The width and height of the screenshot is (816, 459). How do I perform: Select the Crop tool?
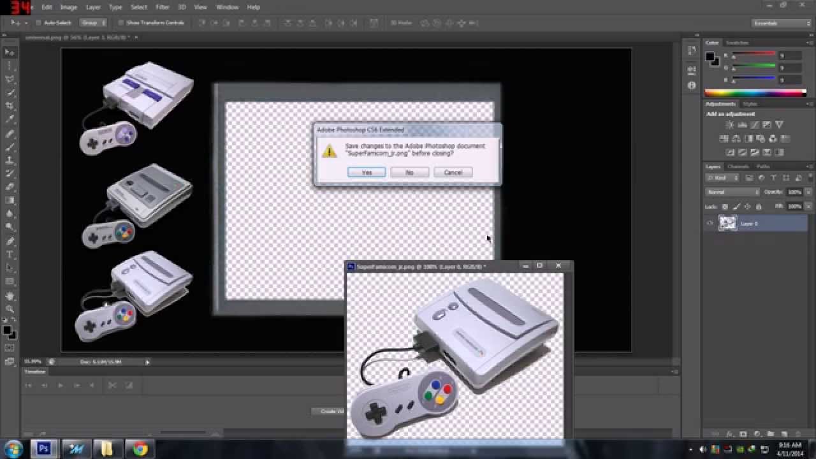(10, 106)
